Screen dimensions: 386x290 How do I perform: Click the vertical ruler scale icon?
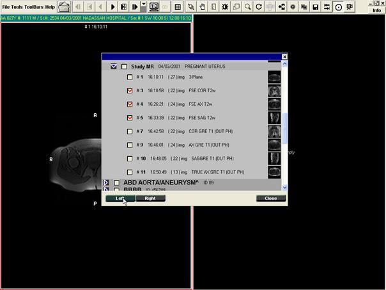pos(213,7)
